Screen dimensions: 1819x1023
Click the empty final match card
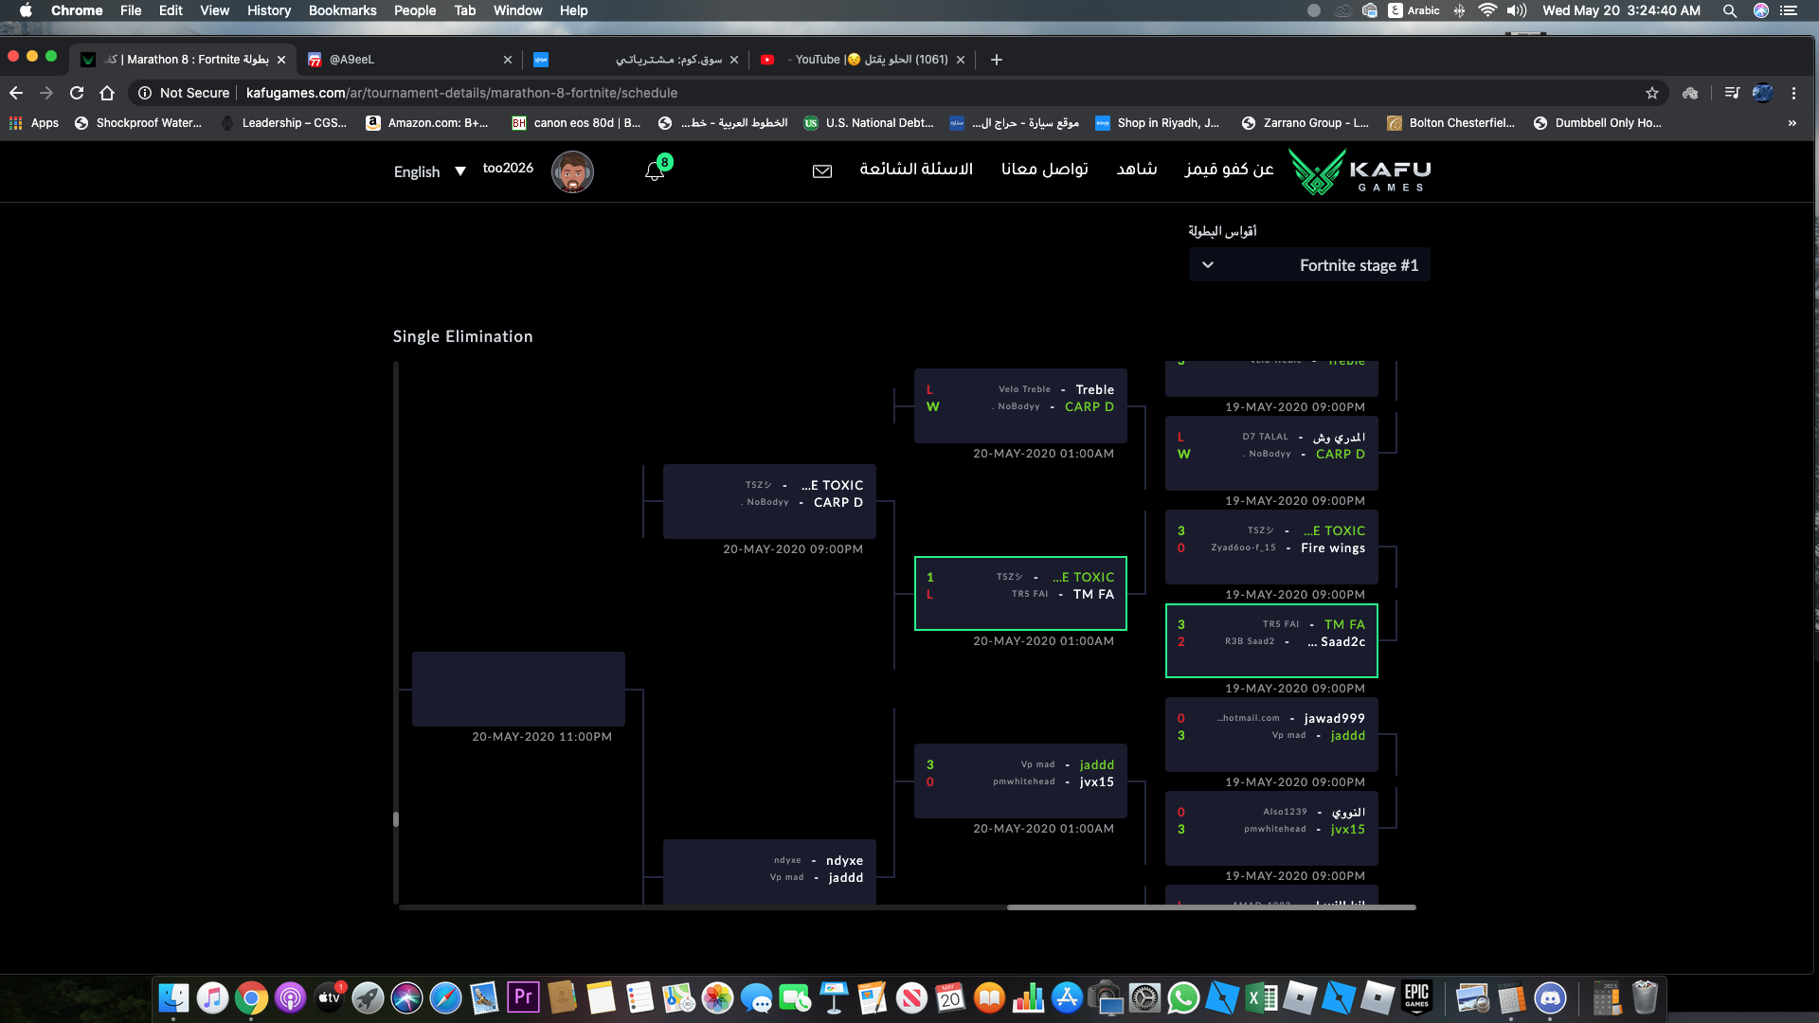(518, 689)
